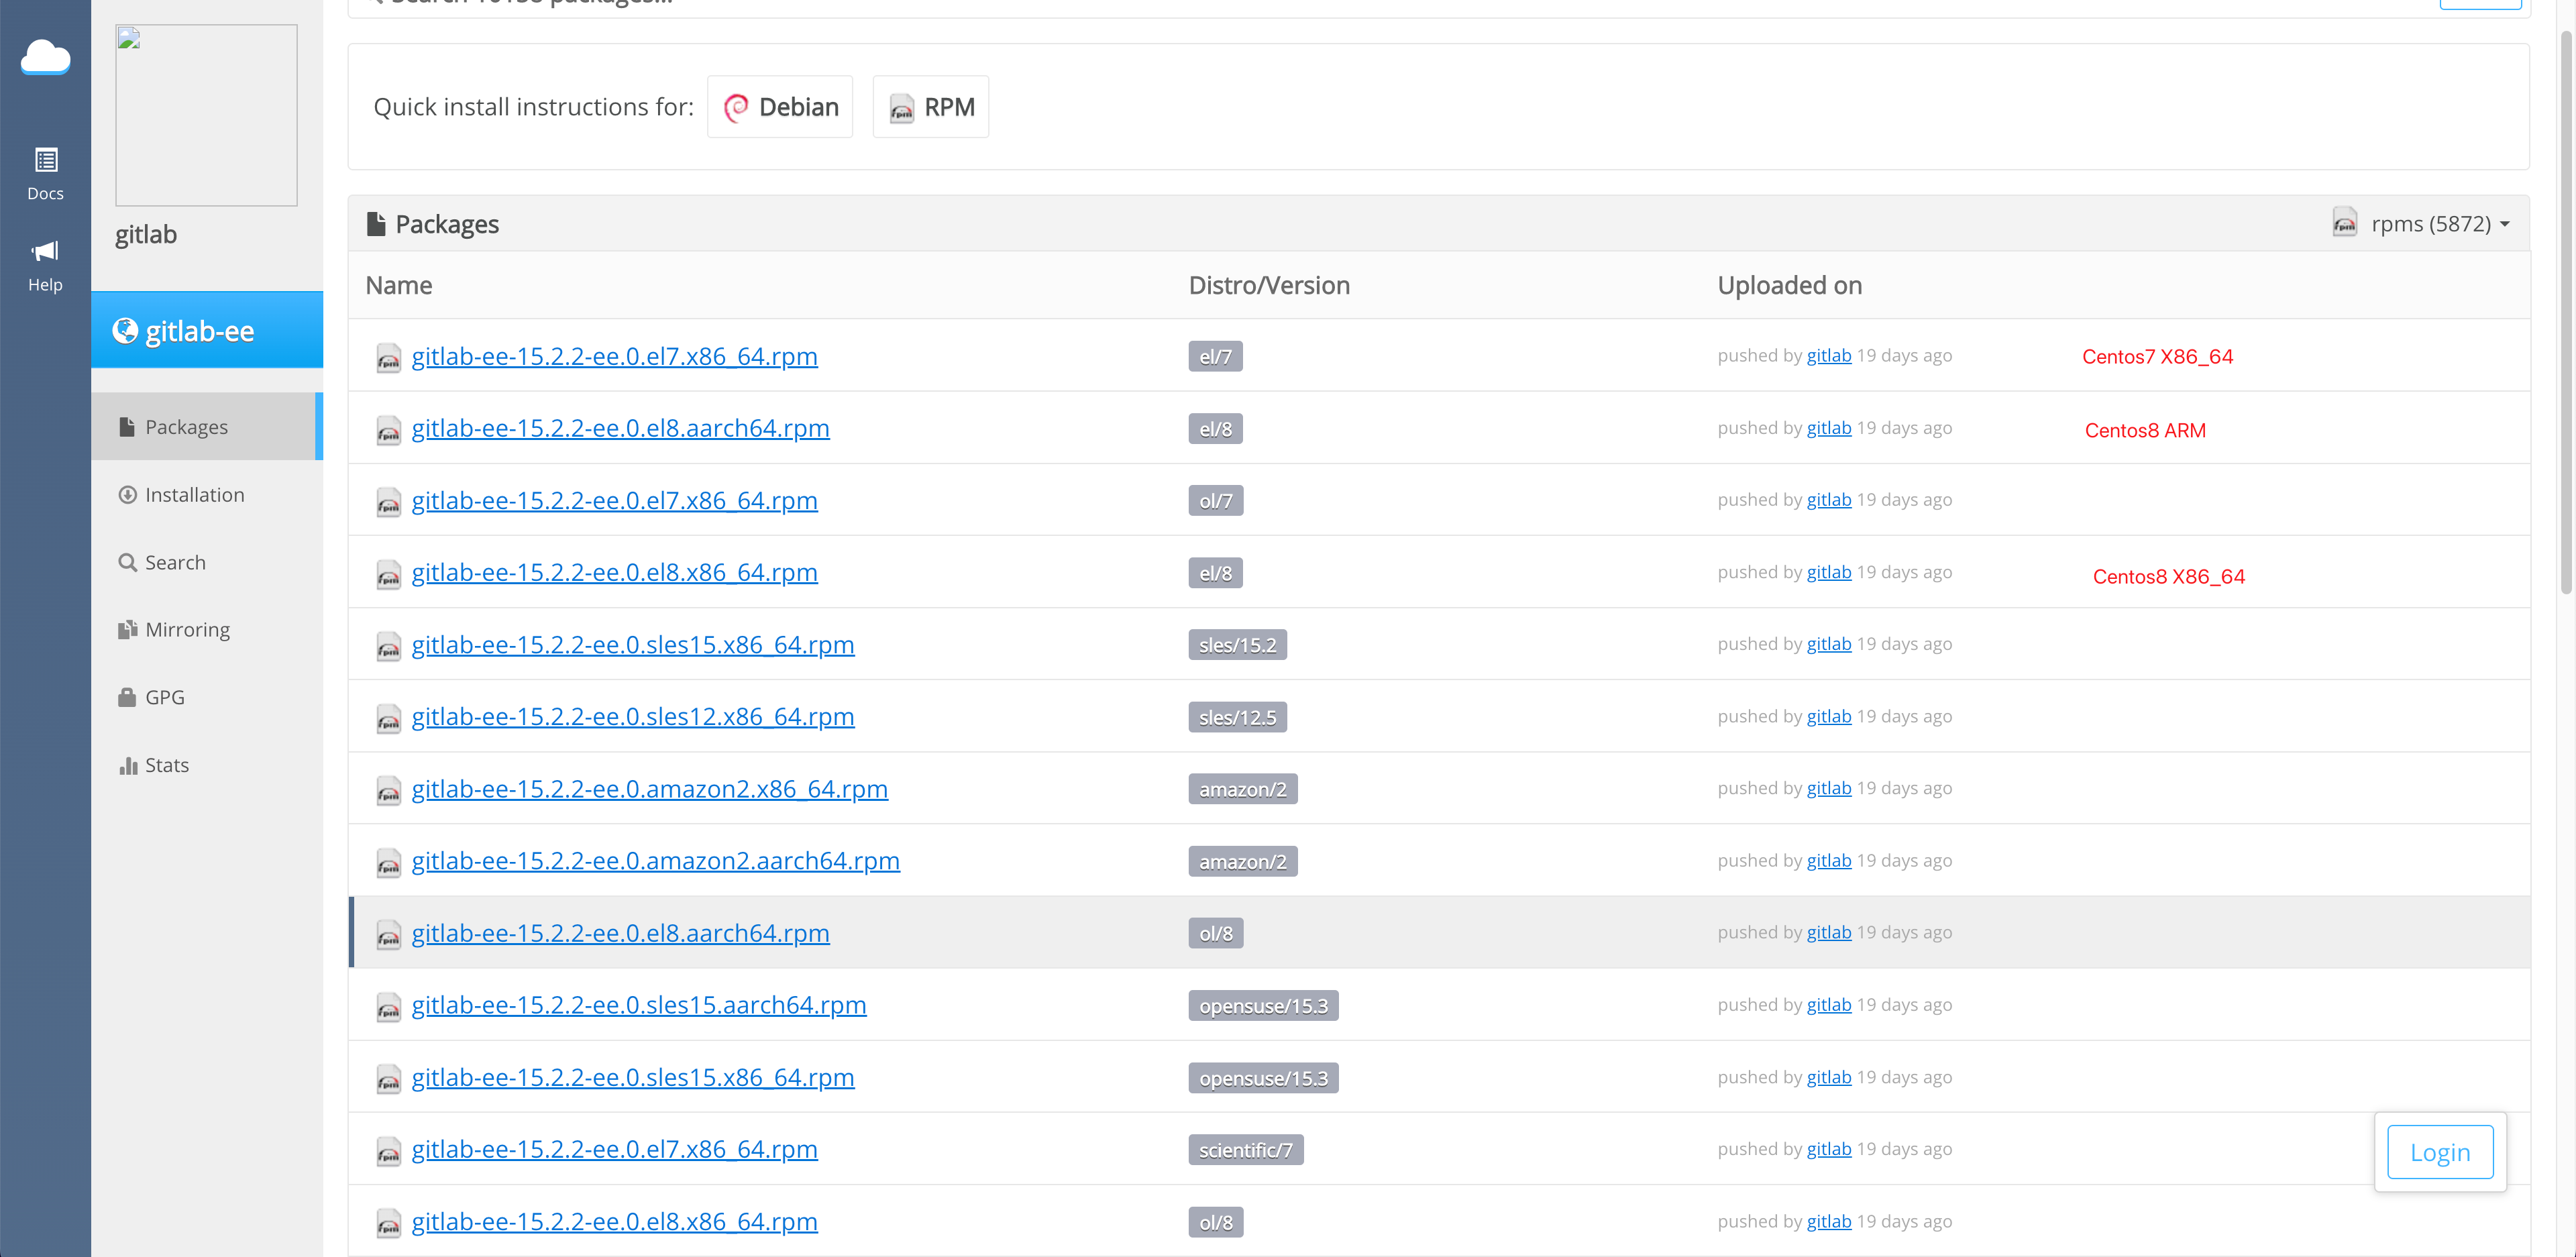Viewport: 2576px width, 1257px height.
Task: Open the Search sidebar tab
Action: 207,562
